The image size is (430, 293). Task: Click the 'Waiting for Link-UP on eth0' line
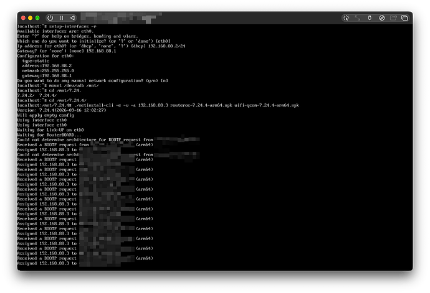(50, 130)
